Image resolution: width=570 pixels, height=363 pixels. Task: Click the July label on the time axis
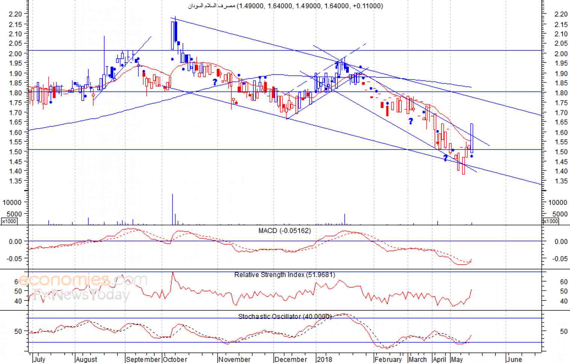[x=39, y=359]
